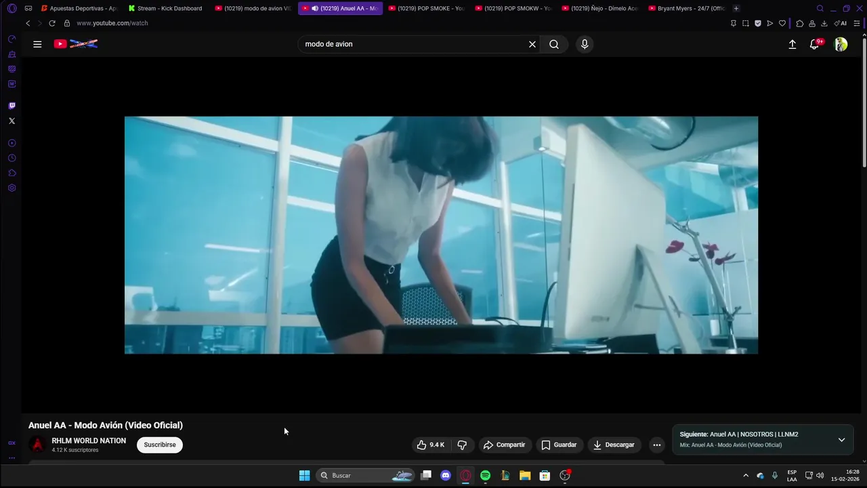Image resolution: width=867 pixels, height=488 pixels.
Task: Clear the search box with X
Action: tap(532, 44)
